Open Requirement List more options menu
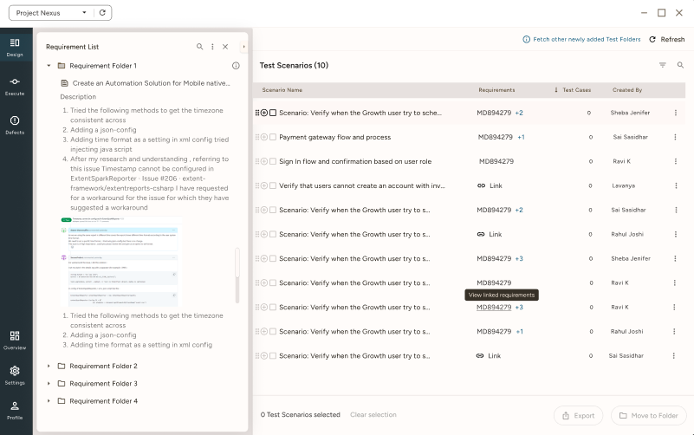Image resolution: width=694 pixels, height=435 pixels. [x=212, y=47]
